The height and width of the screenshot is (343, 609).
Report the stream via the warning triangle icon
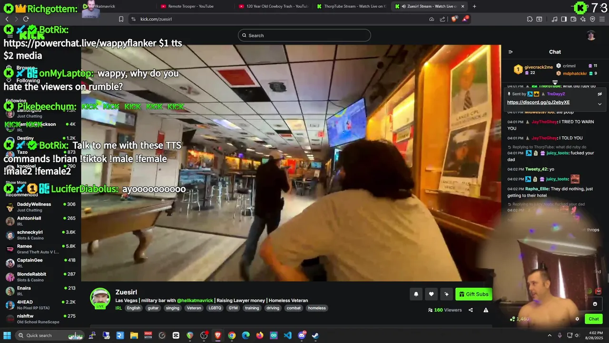(486, 310)
